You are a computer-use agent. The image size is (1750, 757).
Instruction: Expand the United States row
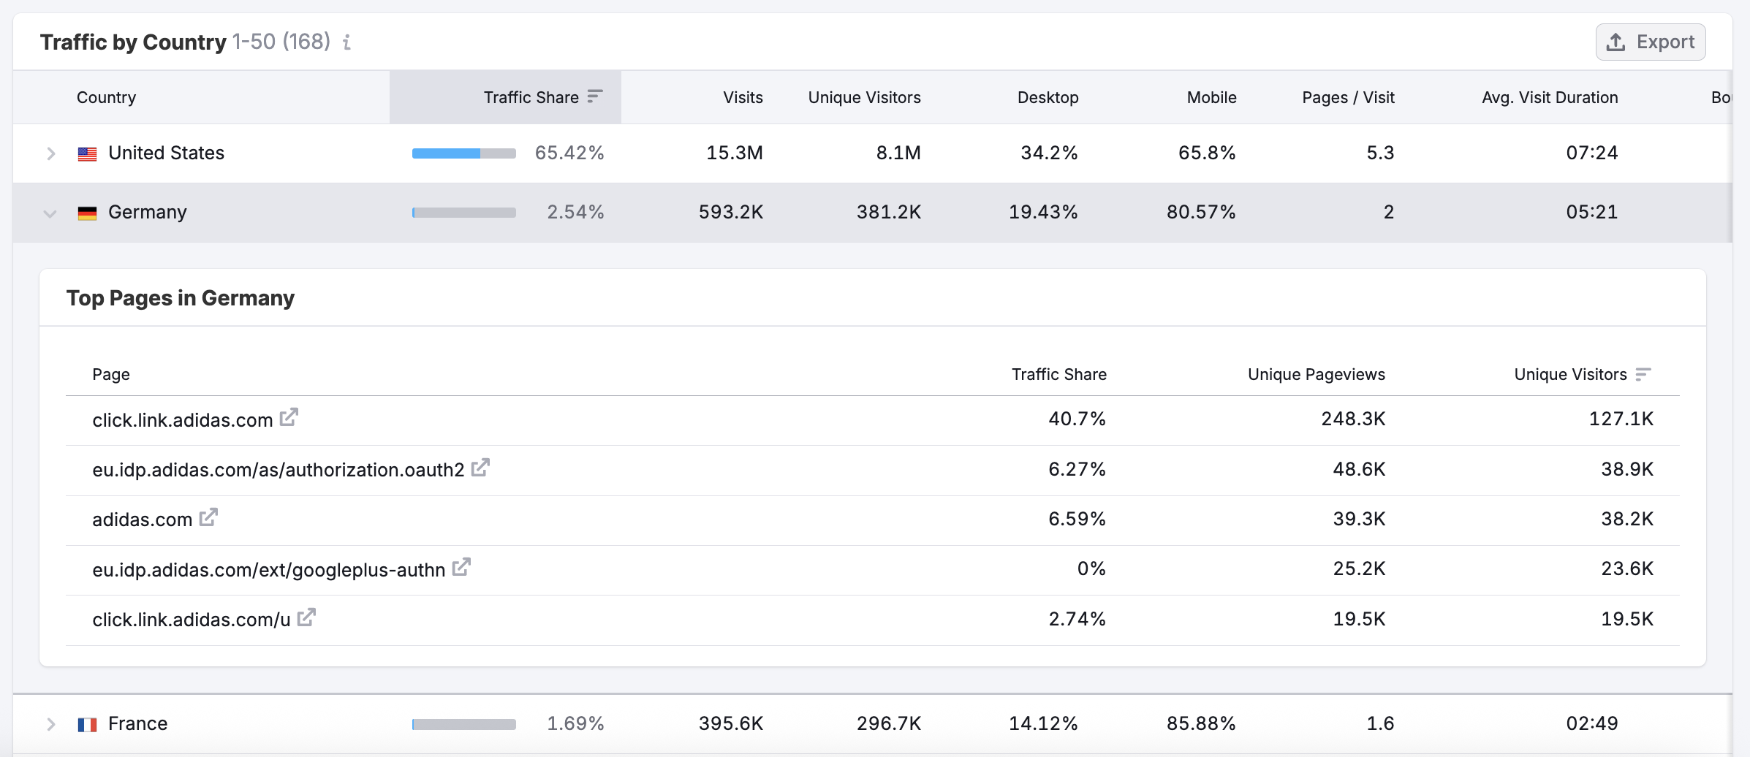click(50, 153)
